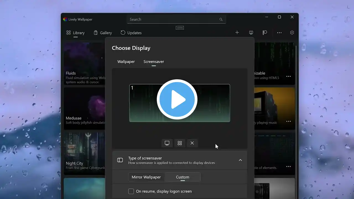The image size is (354, 199).
Task: Open options for the HTML5 customizable wallpaper card
Action: (288, 76)
